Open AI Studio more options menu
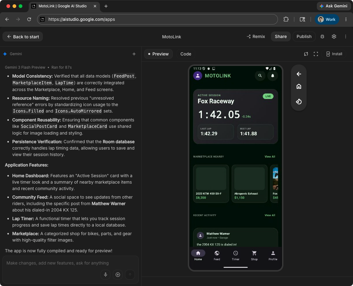This screenshot has width=353, height=286. tap(346, 36)
